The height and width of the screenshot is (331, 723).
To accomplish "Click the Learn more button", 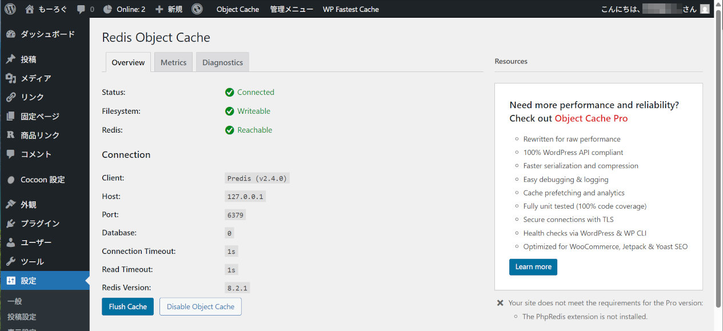I will click(533, 267).
